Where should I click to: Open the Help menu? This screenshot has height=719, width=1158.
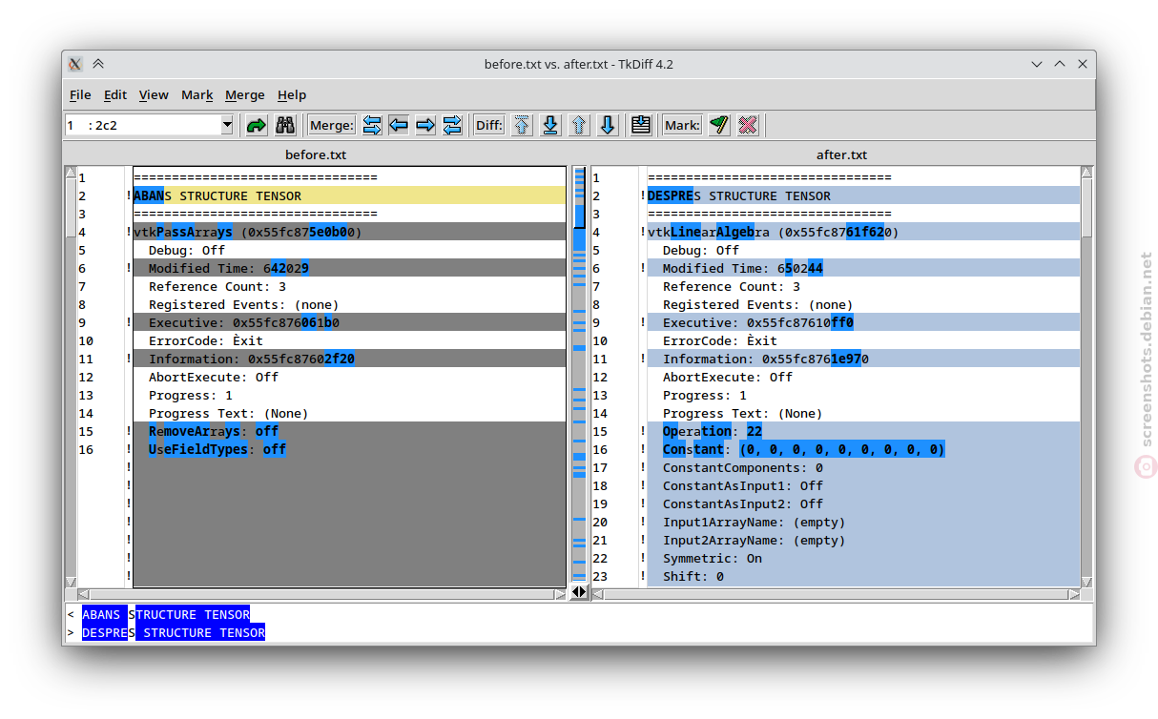click(292, 94)
